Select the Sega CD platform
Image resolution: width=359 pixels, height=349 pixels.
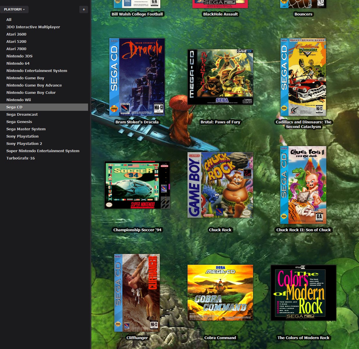click(44, 107)
